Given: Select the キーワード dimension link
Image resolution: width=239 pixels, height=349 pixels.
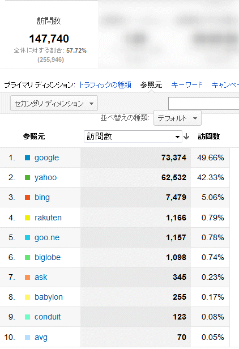Looking at the screenshot, I should click(x=187, y=85).
